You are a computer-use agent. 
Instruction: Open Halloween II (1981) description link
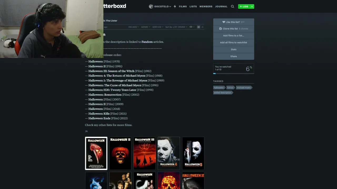pos(97,66)
